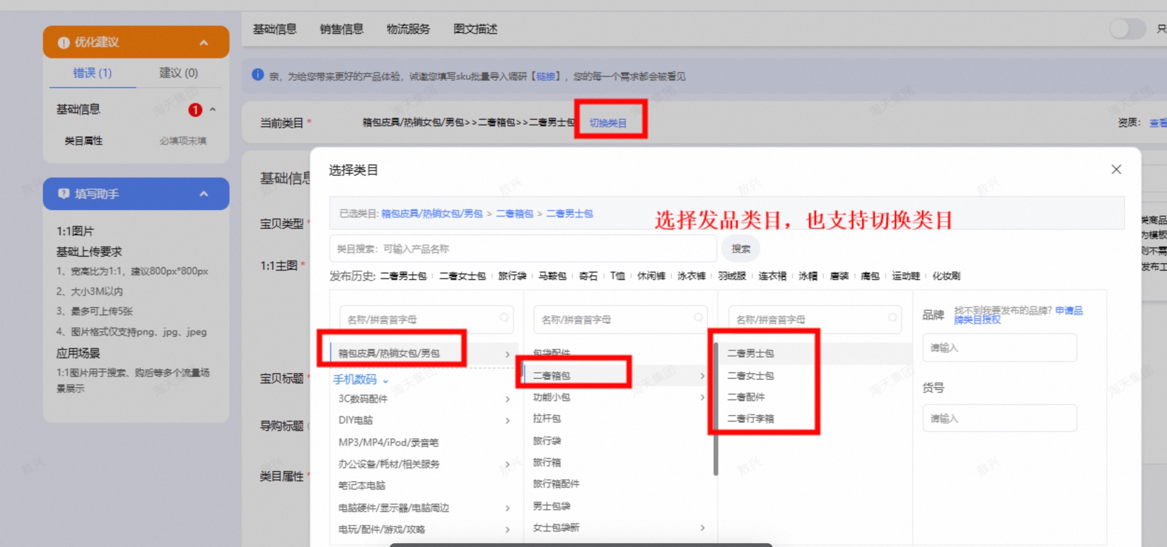Click the search icon in second category column filter
The height and width of the screenshot is (547, 1167).
pos(698,317)
